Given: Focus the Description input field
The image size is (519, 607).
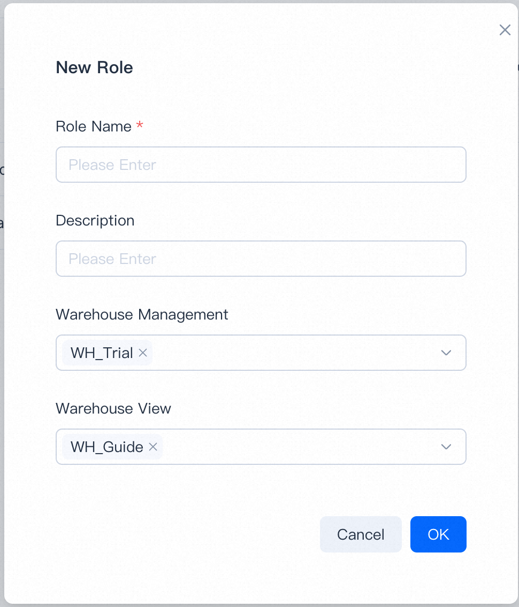Looking at the screenshot, I should tap(261, 259).
